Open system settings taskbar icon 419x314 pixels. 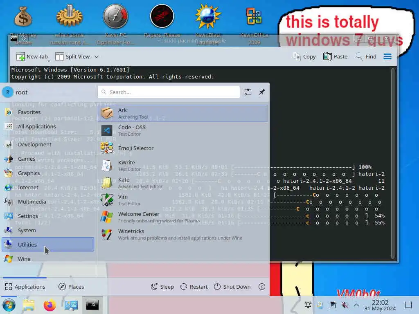click(x=71, y=305)
